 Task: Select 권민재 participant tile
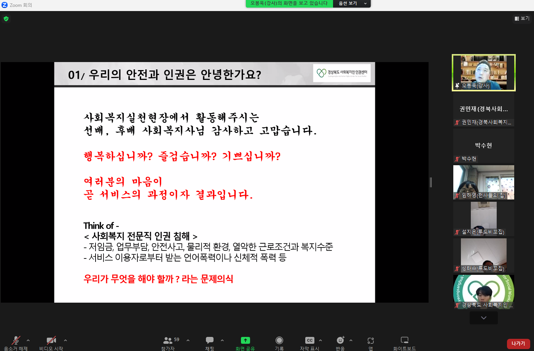click(484, 110)
